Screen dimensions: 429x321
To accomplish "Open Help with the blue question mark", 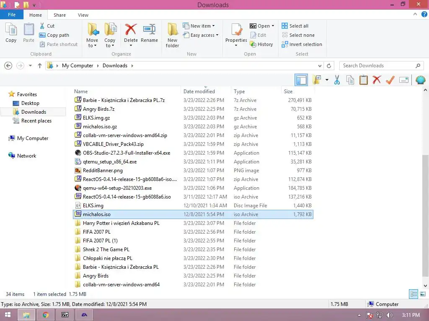I will click(x=424, y=15).
